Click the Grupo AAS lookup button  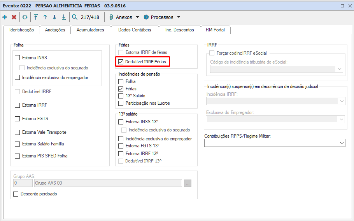coord(188,183)
